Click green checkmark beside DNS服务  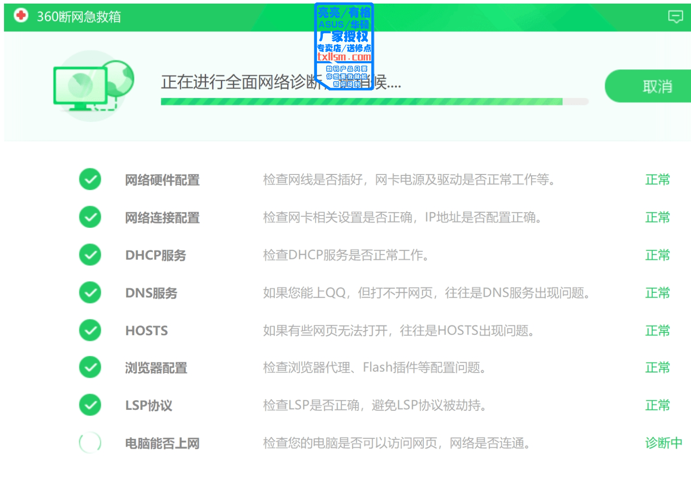pos(90,292)
